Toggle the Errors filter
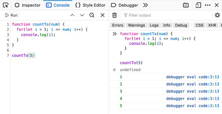Viewport: 222px width, 114px height. click(x=118, y=25)
